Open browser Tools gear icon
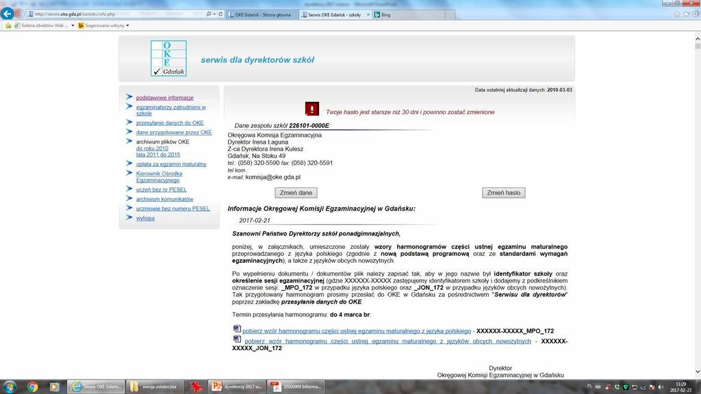This screenshot has height=394, width=701. (x=696, y=14)
